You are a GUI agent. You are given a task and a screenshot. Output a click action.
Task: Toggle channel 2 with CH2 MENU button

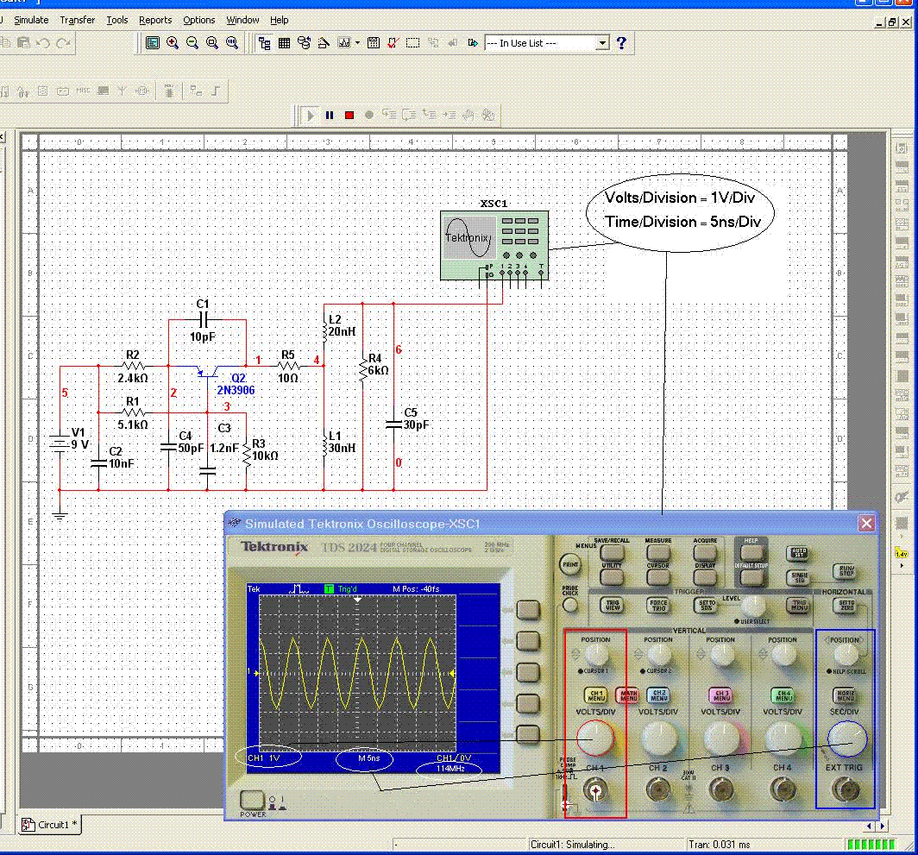click(x=658, y=695)
